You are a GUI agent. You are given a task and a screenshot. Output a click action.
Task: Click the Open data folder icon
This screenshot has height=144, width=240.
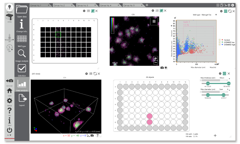(22, 9)
